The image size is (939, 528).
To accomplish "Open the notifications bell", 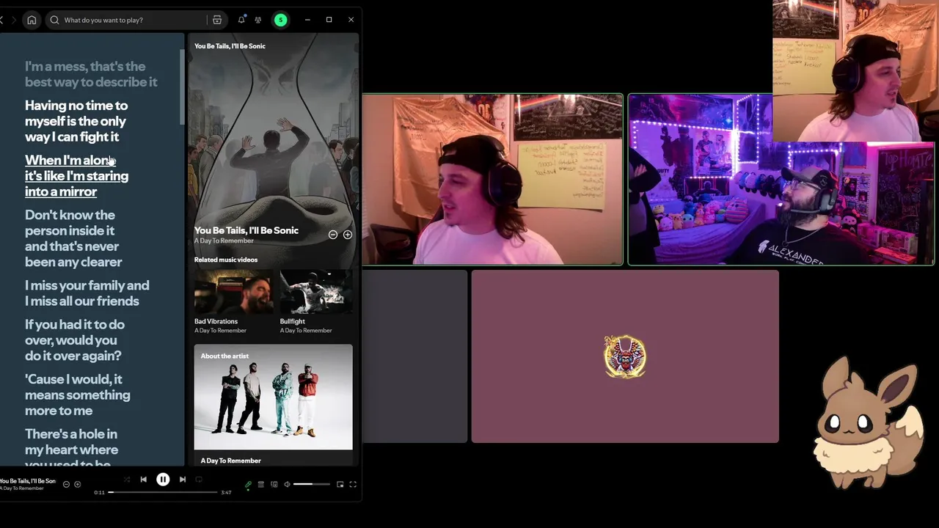I will pyautogui.click(x=241, y=20).
